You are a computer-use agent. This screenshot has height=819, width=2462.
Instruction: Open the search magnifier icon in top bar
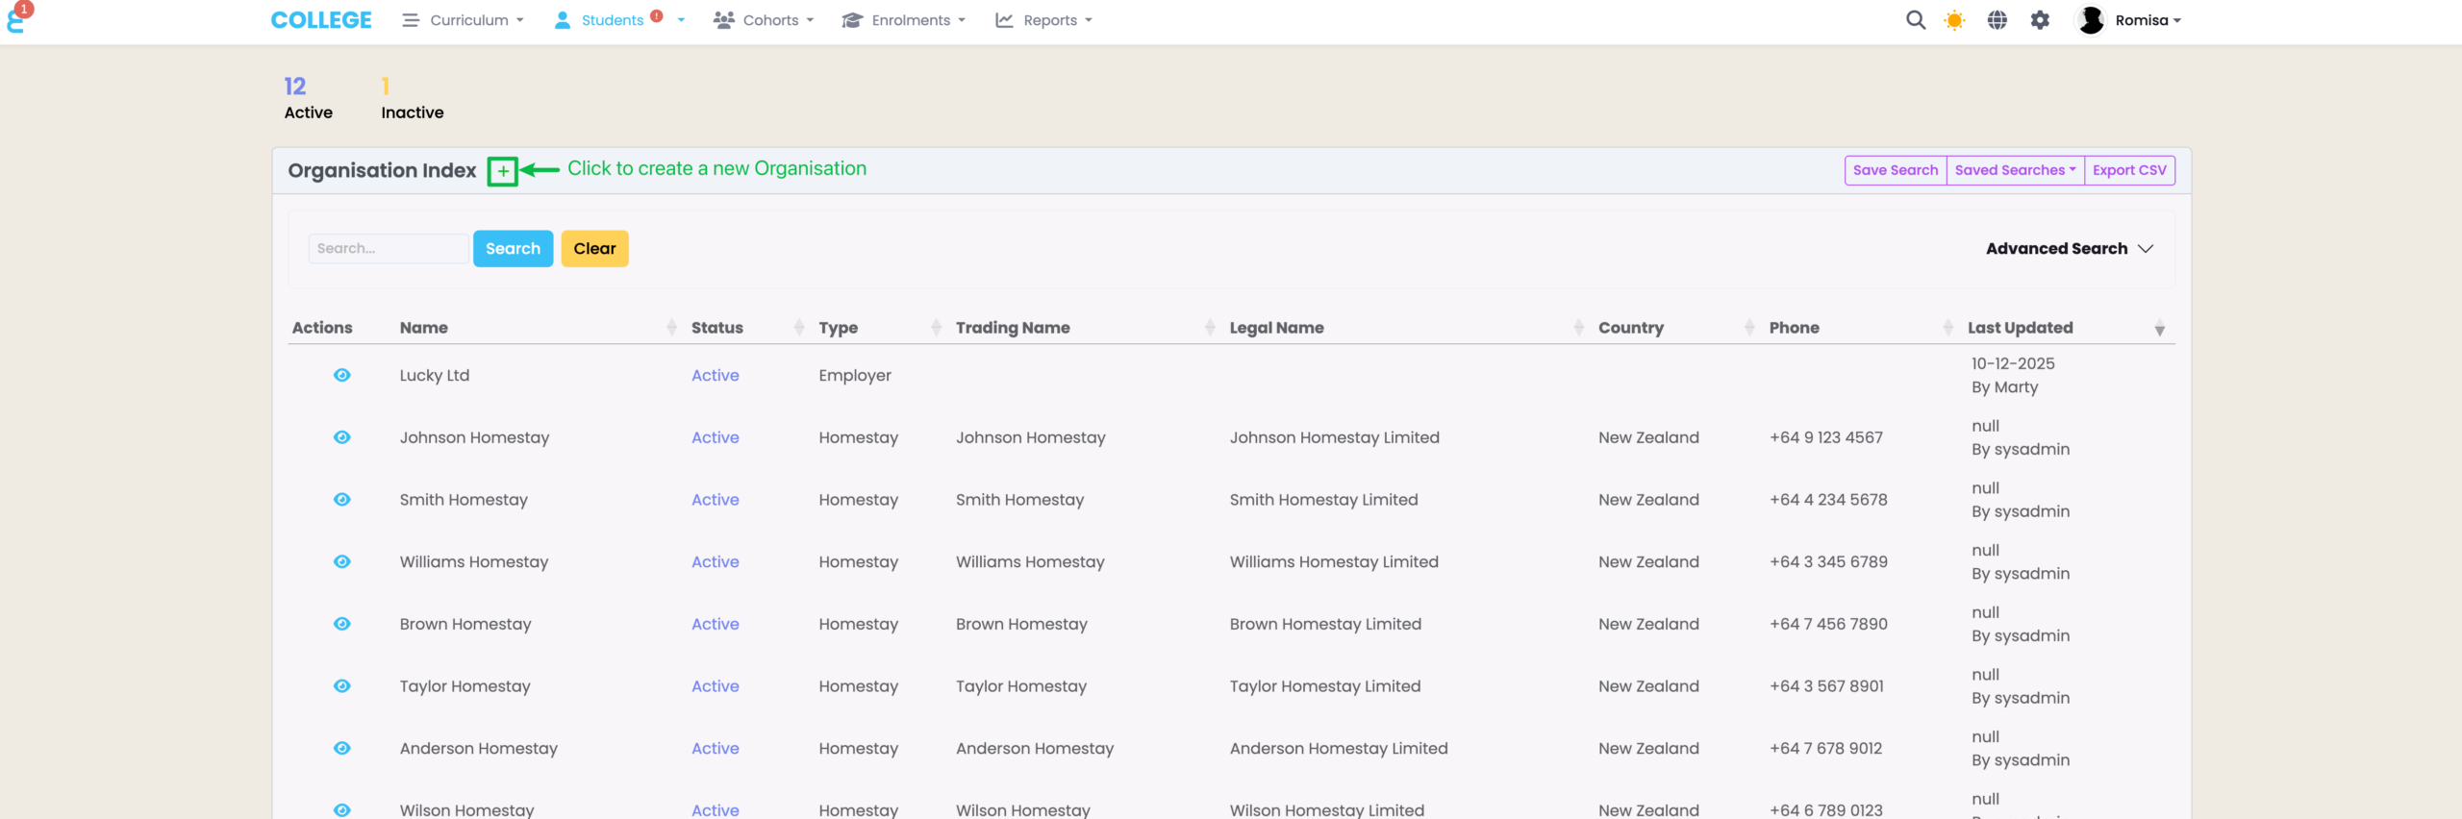coord(1915,20)
